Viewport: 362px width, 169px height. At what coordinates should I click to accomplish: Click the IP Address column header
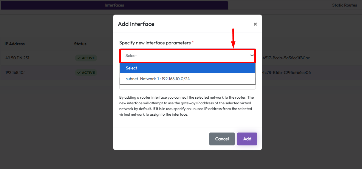pyautogui.click(x=15, y=44)
